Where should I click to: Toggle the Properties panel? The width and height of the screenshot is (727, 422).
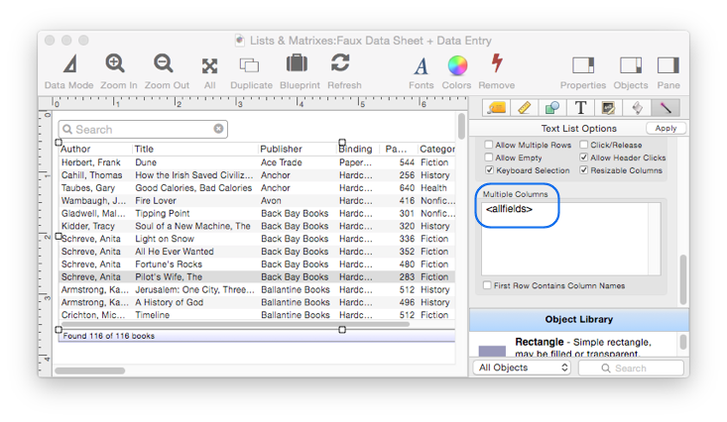(583, 71)
